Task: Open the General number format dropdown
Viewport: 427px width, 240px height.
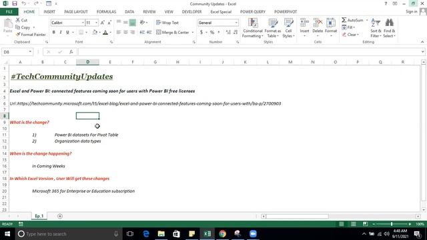Action: tap(236, 23)
